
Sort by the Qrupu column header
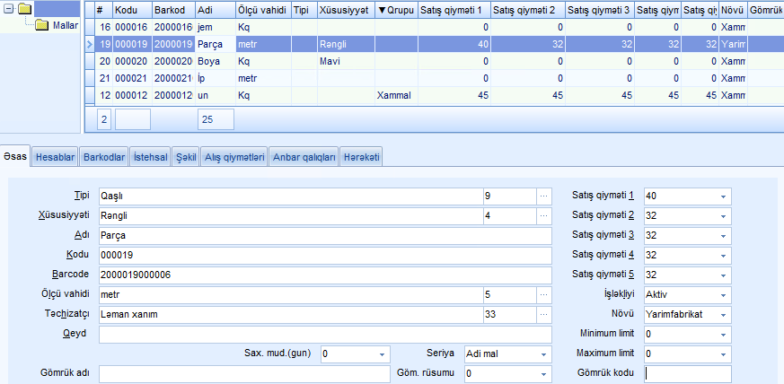click(395, 10)
